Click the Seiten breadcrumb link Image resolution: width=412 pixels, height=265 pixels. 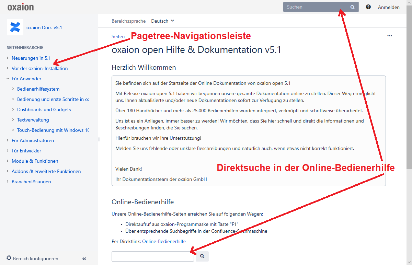tap(118, 36)
